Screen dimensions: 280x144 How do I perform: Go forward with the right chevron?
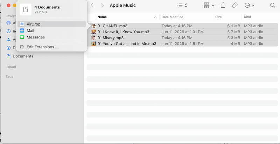pyautogui.click(x=102, y=5)
